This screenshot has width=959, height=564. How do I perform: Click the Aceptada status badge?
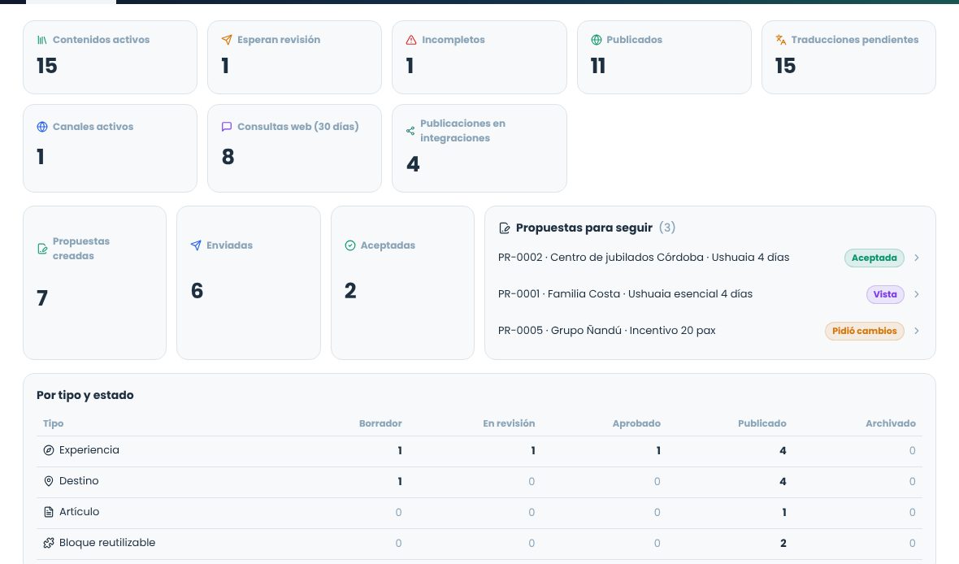pyautogui.click(x=874, y=258)
